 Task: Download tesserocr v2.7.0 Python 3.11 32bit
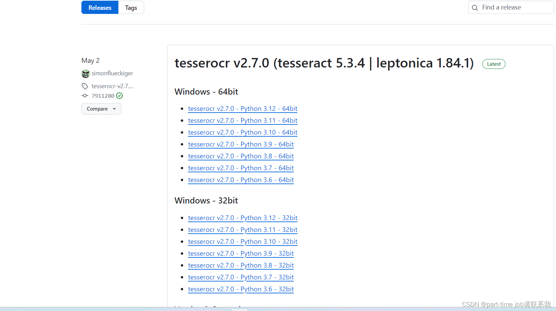coord(243,230)
